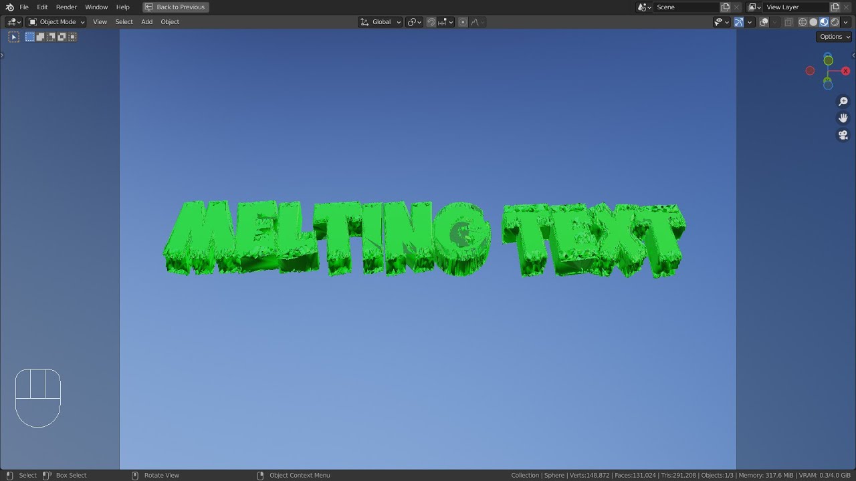Open the Options dropdown
This screenshot has width=856, height=481.
click(834, 37)
